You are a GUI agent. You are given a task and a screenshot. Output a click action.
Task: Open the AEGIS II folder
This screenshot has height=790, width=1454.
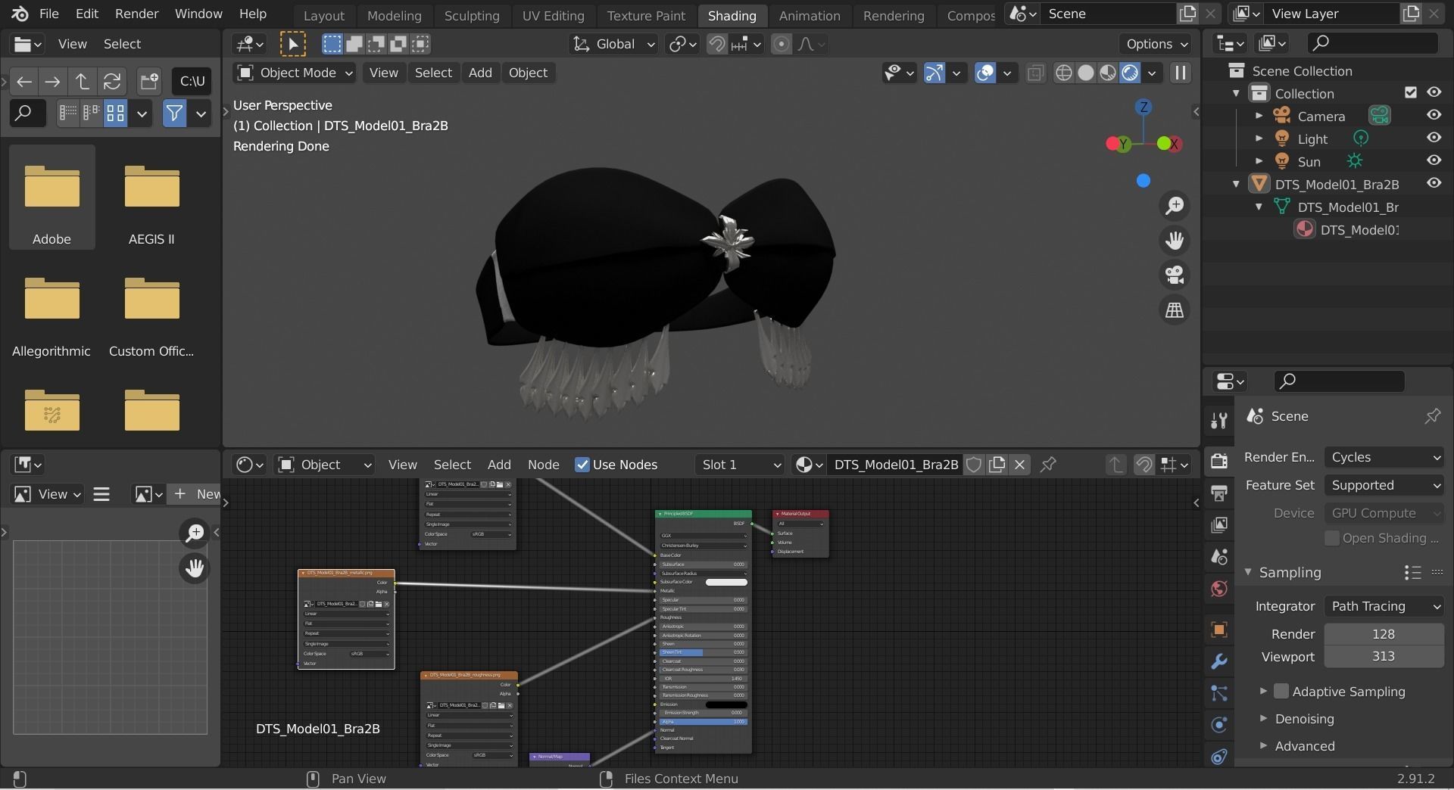151,197
